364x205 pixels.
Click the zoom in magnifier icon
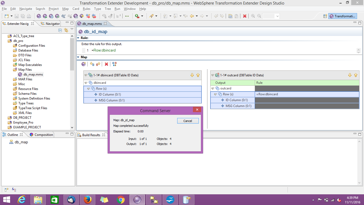(x=253, y=16)
